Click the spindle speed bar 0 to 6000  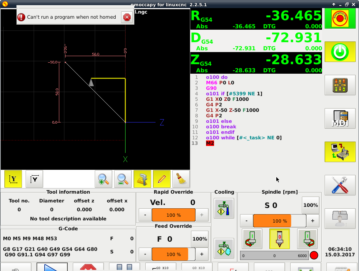coord(274,255)
